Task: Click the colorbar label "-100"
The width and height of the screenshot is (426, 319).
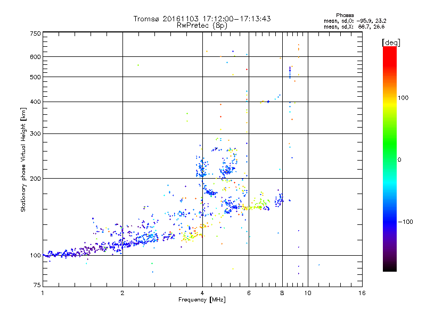Action: (405, 222)
